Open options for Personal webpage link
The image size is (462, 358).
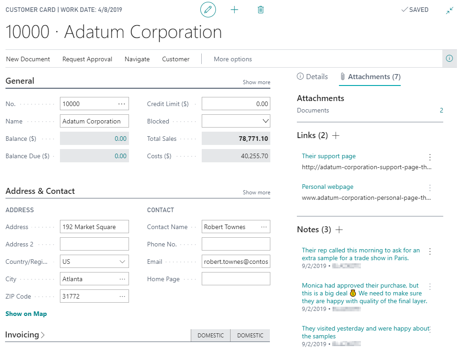pos(430,188)
